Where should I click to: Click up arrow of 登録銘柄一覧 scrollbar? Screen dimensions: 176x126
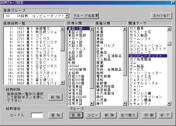click(x=62, y=29)
